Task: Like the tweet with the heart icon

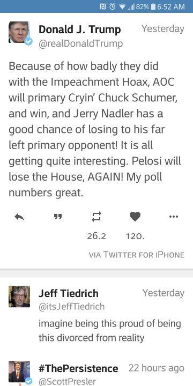Action: (135, 217)
